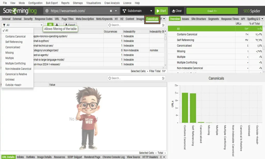Click the globe icon in URL bar
Viewport: 265px width, 159px height.
(x=47, y=11)
